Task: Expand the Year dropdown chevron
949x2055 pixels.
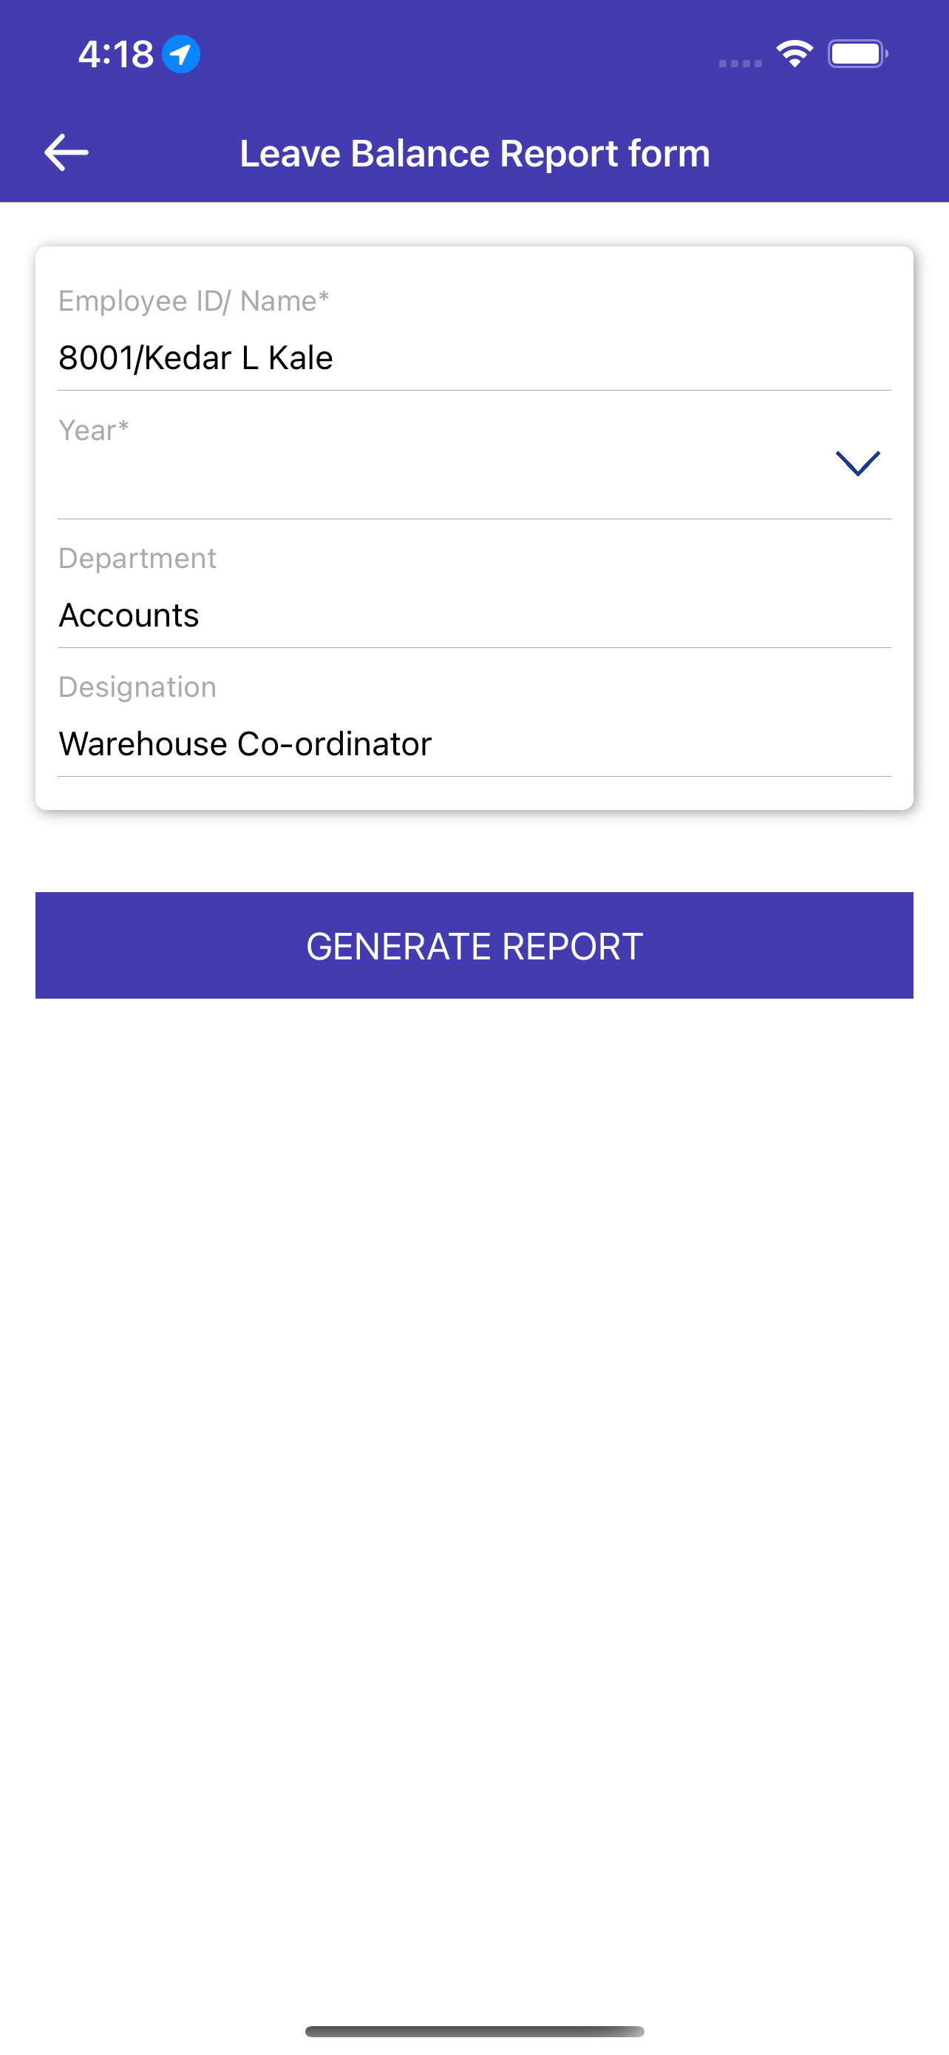Action: point(857,462)
